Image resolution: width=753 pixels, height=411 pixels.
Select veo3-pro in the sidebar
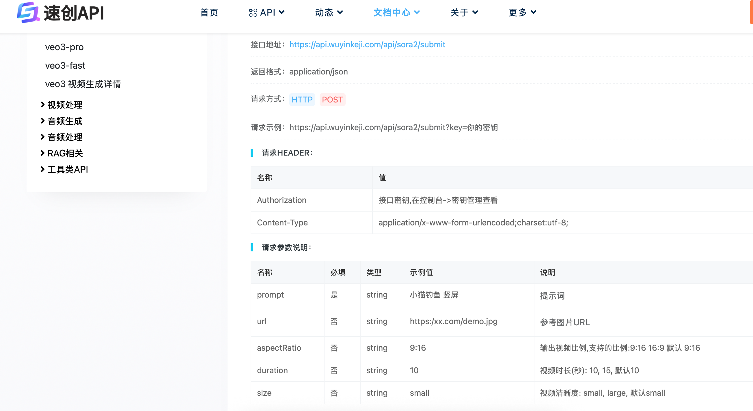[x=64, y=47]
